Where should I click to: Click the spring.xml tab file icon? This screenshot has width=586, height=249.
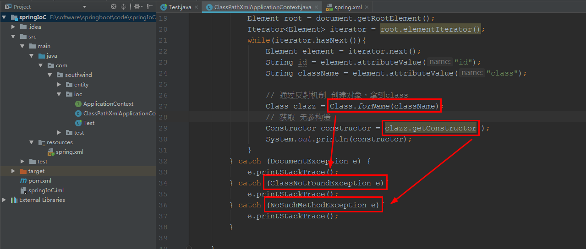(x=329, y=7)
